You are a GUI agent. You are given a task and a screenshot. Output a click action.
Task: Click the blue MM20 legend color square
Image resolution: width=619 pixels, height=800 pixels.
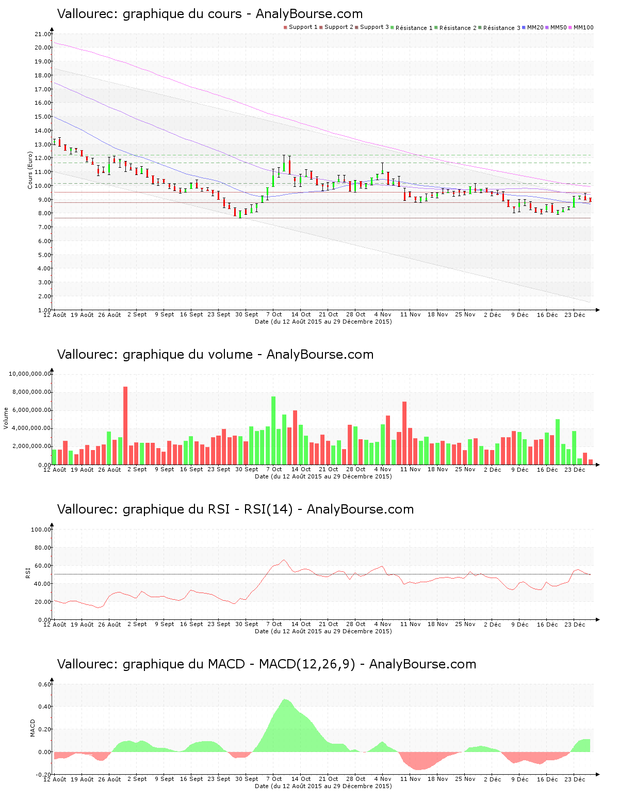coord(524,27)
